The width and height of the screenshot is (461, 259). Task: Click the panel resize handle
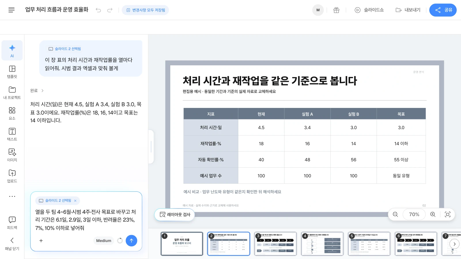coord(151,147)
